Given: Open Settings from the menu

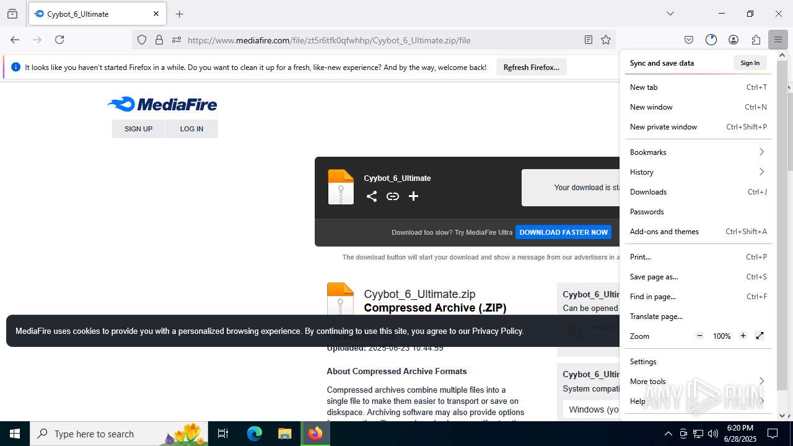Looking at the screenshot, I should click(x=698, y=362).
